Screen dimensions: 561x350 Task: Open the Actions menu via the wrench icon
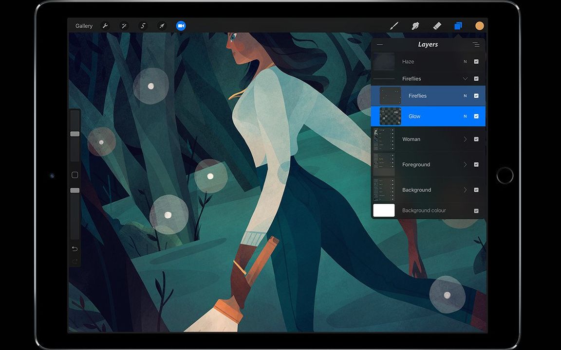(x=106, y=25)
